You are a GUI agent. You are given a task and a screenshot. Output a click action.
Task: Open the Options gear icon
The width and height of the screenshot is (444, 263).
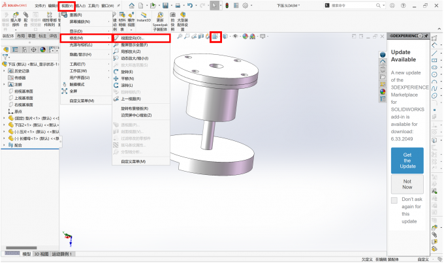246,5
